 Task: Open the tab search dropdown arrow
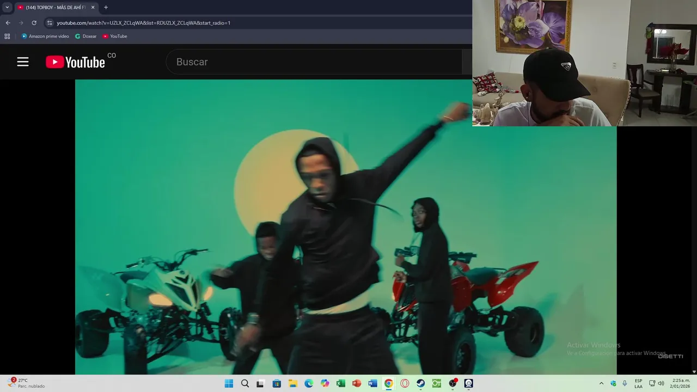[x=7, y=7]
